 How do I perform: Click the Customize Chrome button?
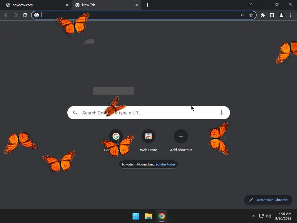point(268,200)
